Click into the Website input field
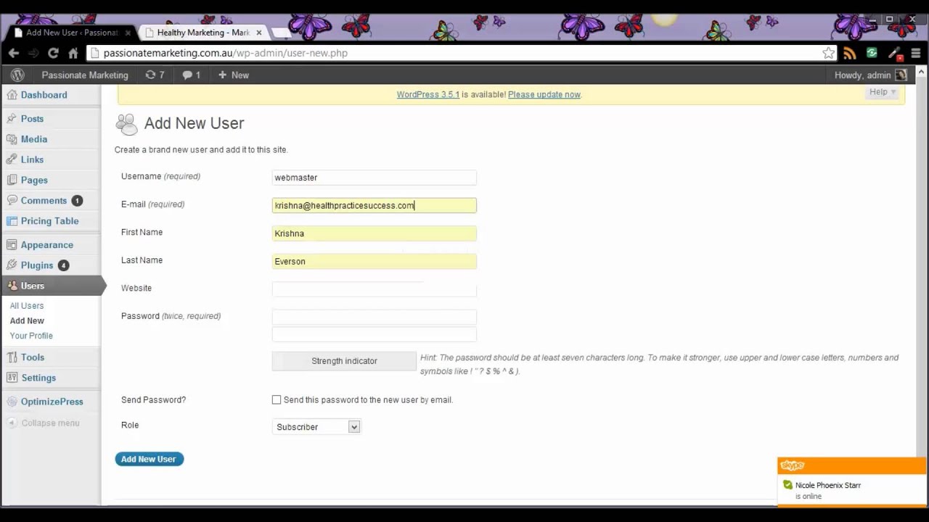This screenshot has width=929, height=522. pyautogui.click(x=375, y=289)
